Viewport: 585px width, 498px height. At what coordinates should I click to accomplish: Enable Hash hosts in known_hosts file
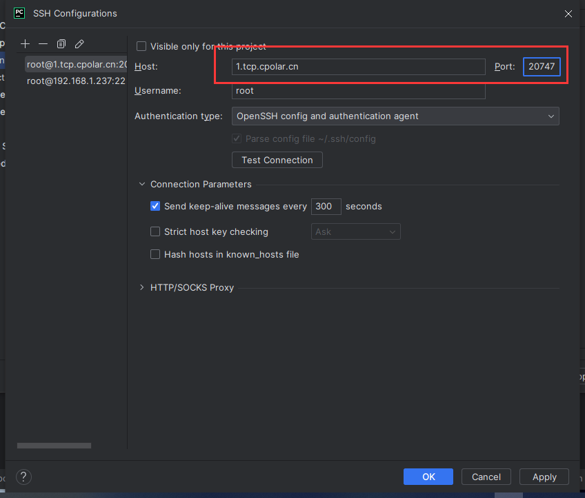pyautogui.click(x=155, y=254)
